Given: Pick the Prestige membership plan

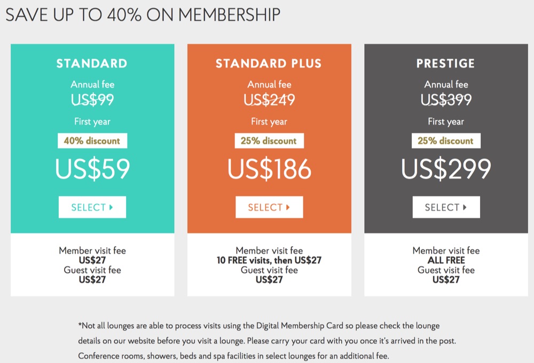Looking at the screenshot, I should (446, 208).
